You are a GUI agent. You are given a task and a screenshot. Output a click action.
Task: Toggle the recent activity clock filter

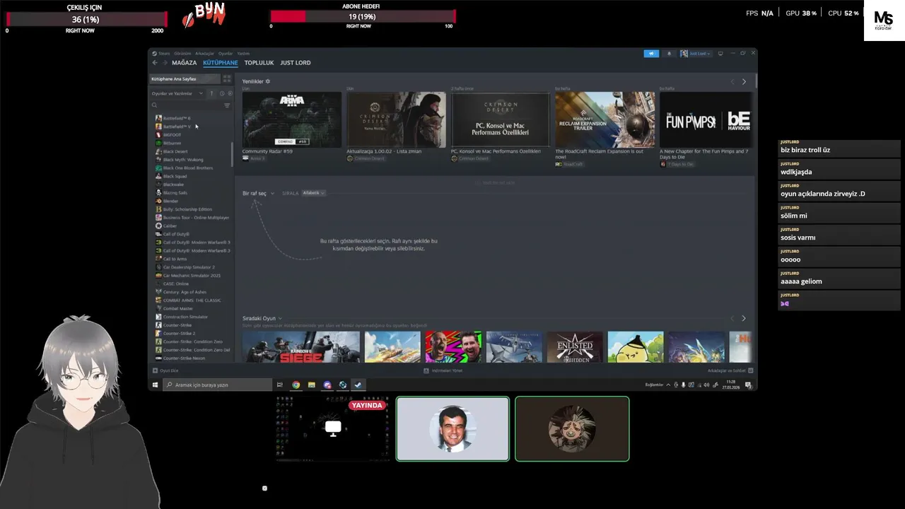[x=221, y=93]
